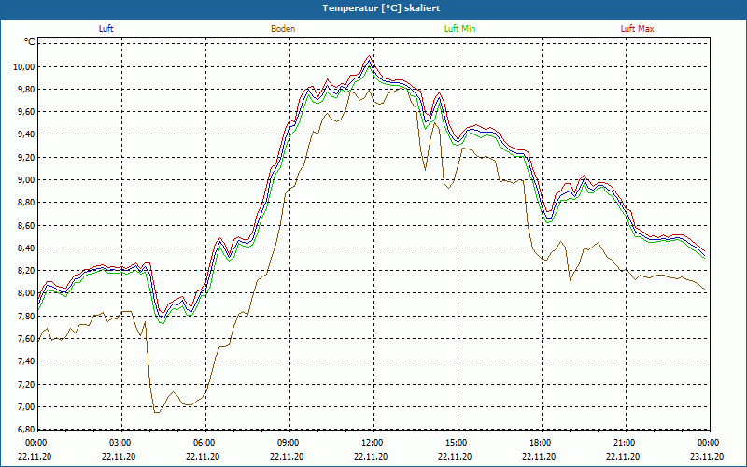Click the 12:00 time axis label
Image resolution: width=747 pixels, height=467 pixels.
372,443
